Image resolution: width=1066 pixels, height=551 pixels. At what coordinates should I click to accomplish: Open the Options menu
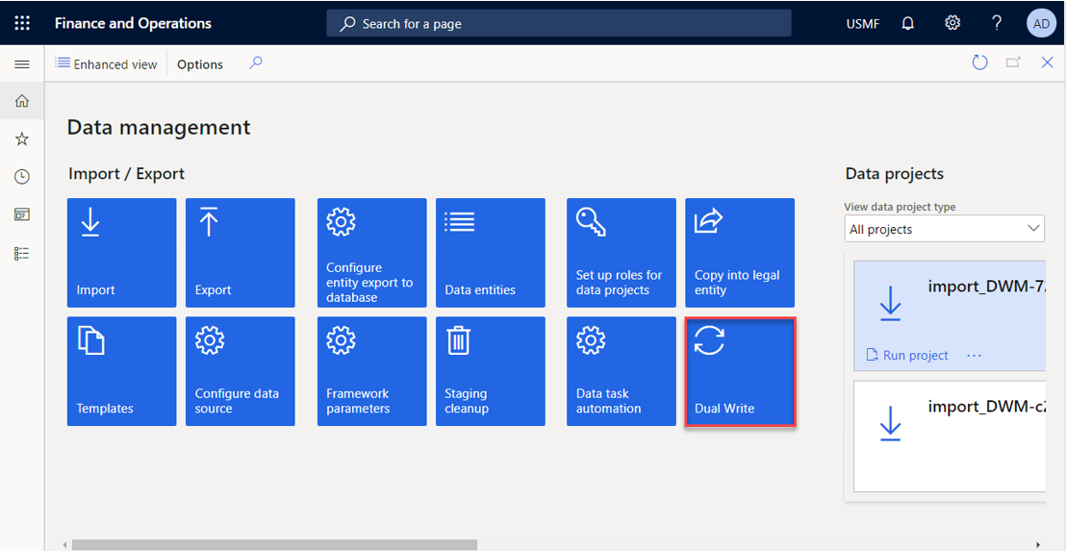200,64
